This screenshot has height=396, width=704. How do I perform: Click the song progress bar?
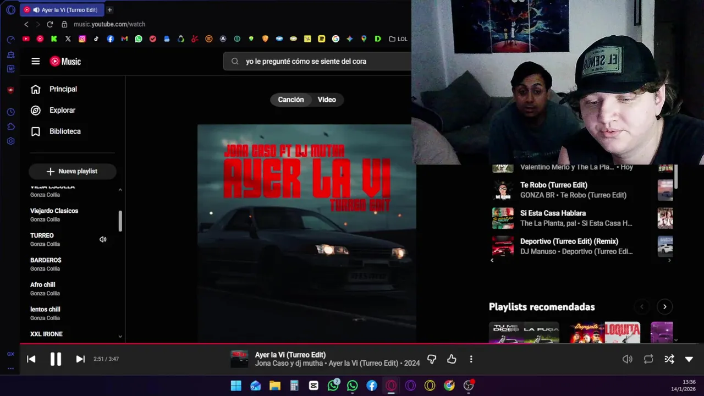coord(362,344)
